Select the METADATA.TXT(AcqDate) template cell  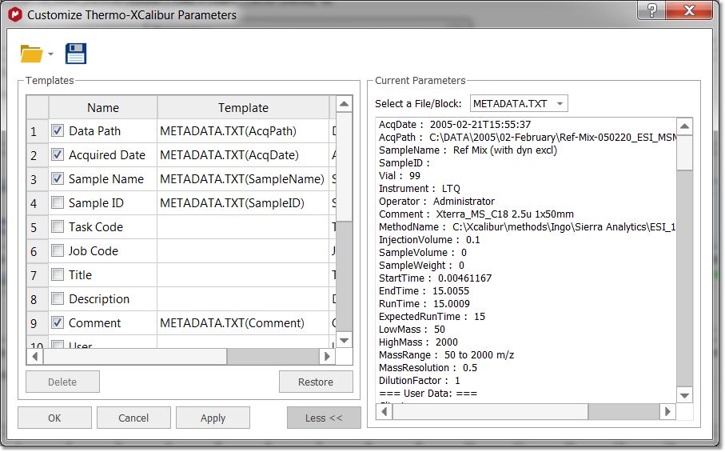pos(243,154)
